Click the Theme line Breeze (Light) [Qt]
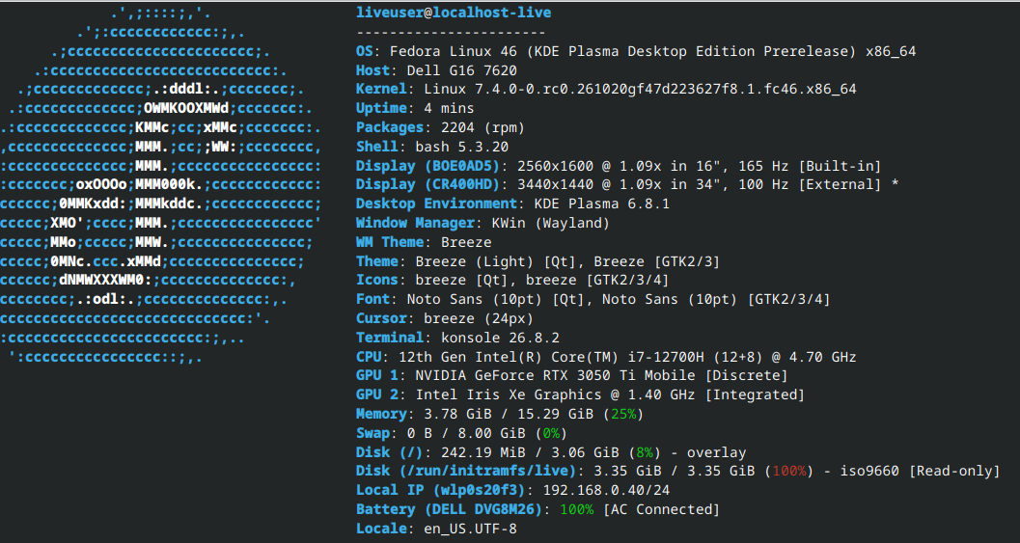Viewport: 1020px width, 543px height. (538, 261)
